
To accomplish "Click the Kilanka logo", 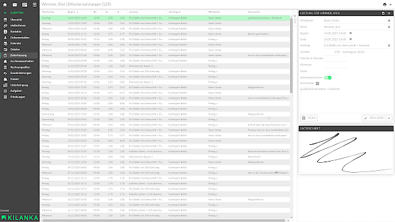I will [x=20, y=218].
